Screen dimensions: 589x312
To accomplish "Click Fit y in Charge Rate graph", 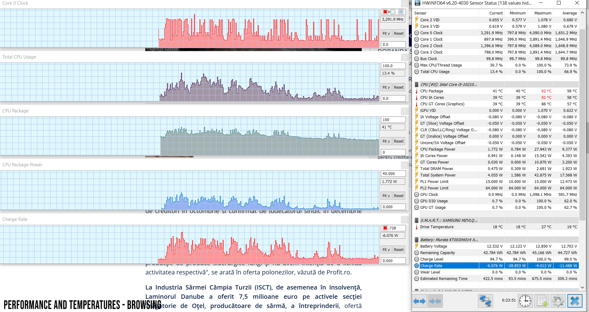I will [x=386, y=250].
